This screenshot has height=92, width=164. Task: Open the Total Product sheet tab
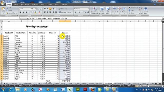click(119, 84)
